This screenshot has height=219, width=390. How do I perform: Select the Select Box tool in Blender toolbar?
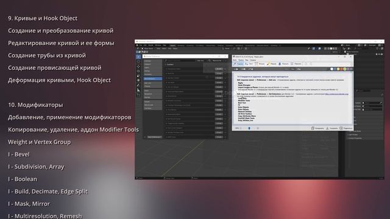138,57
